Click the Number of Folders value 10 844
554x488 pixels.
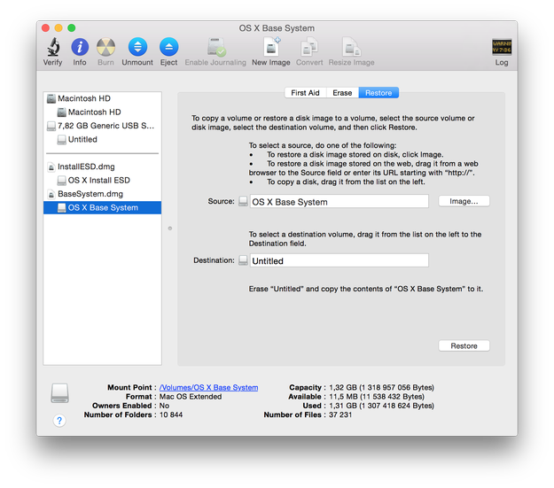(x=171, y=414)
